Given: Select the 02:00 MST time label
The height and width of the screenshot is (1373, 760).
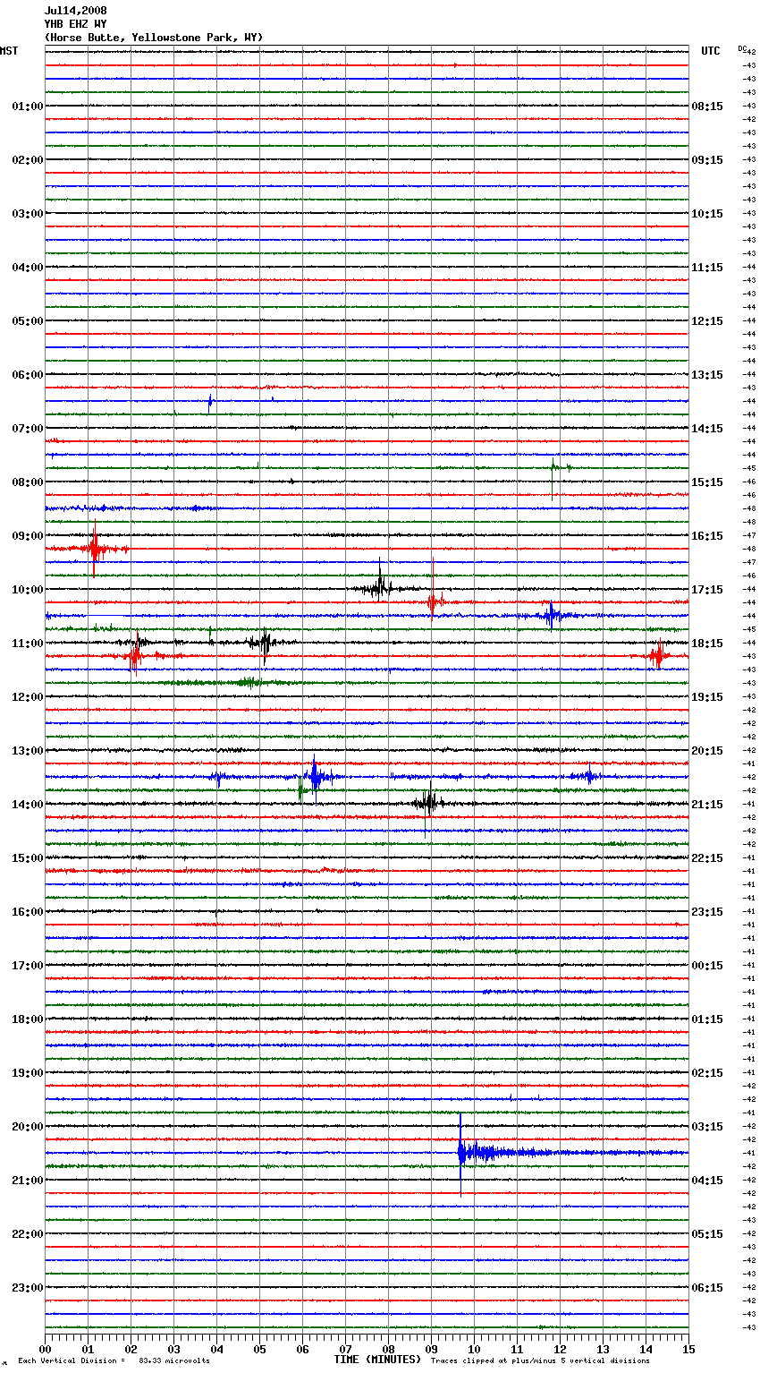Looking at the screenshot, I should point(28,160).
